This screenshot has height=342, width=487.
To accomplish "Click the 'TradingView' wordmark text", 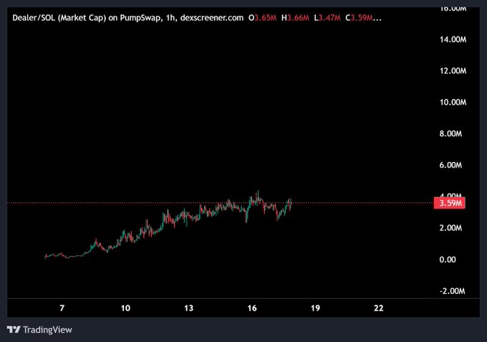I will coord(47,330).
